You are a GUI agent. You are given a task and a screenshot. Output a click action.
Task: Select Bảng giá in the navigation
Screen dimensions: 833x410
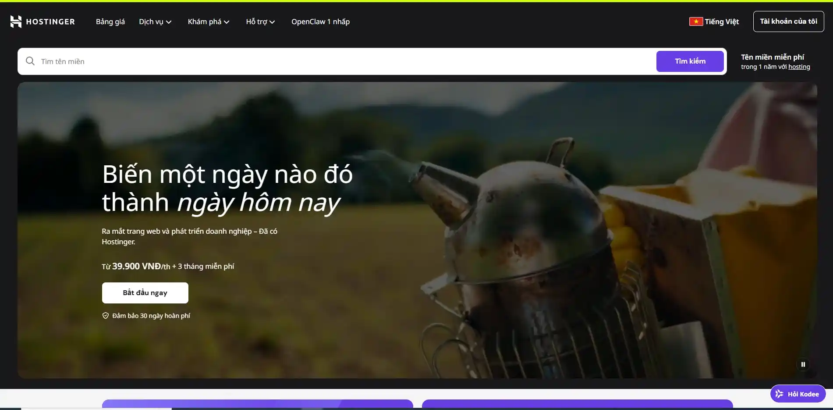pyautogui.click(x=110, y=21)
